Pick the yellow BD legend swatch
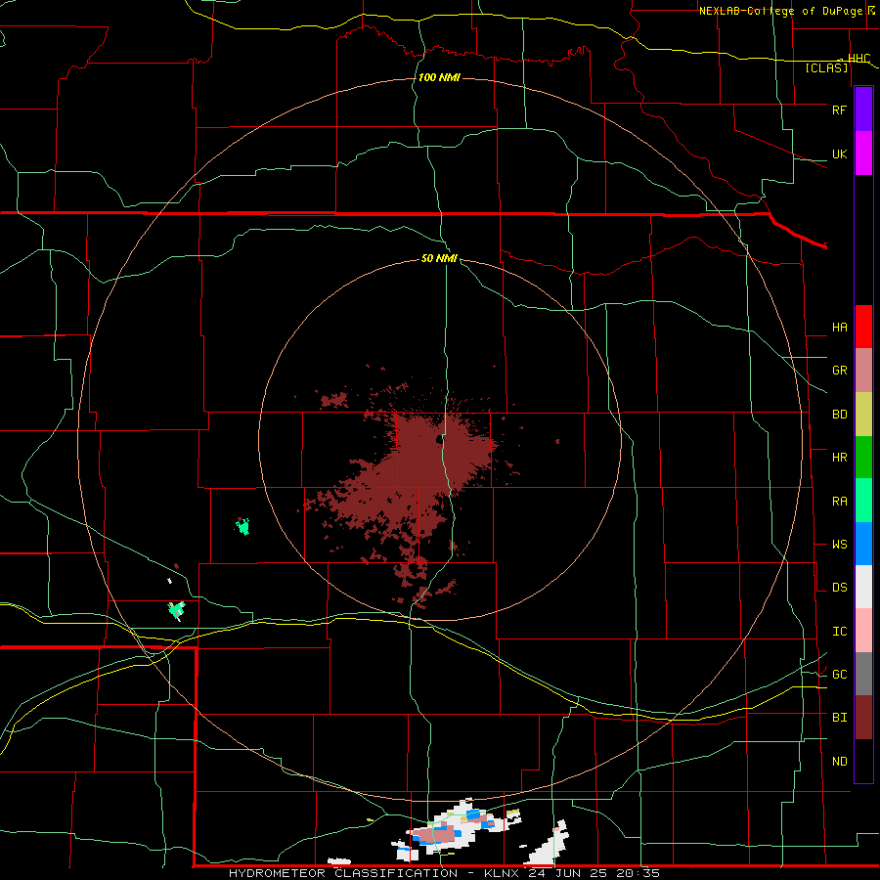This screenshot has height=880, width=880. [x=863, y=415]
